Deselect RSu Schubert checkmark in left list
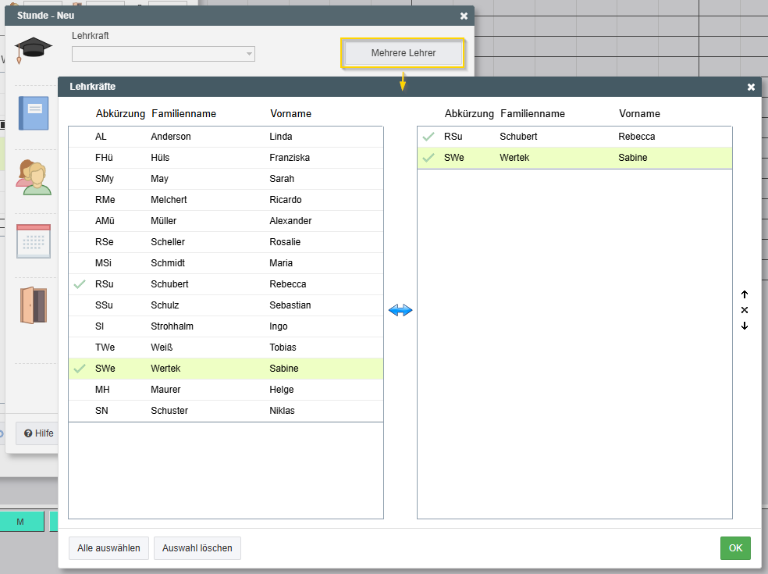The height and width of the screenshot is (574, 768). (x=80, y=284)
